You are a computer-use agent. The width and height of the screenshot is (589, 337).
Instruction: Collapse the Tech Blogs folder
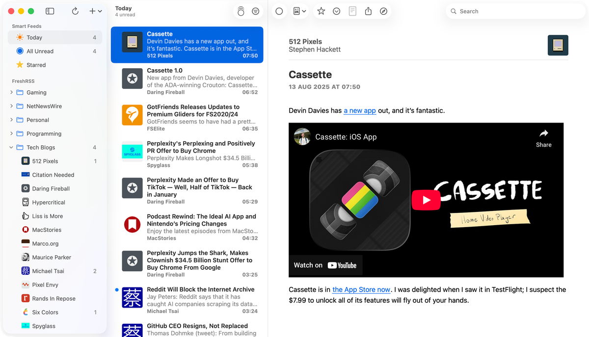[x=11, y=147]
